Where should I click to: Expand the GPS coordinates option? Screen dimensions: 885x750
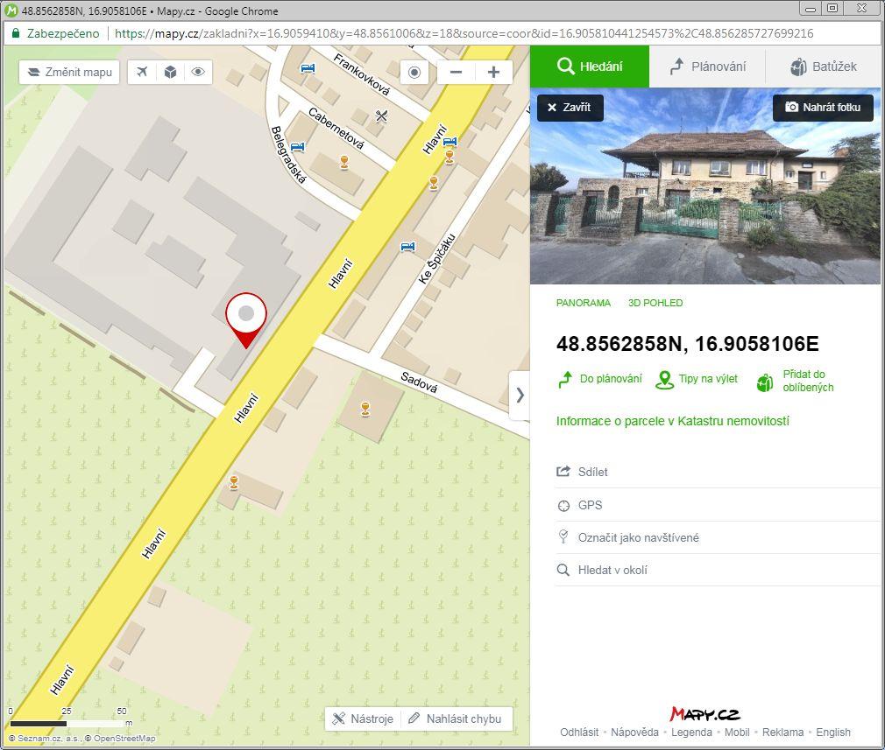click(x=718, y=505)
